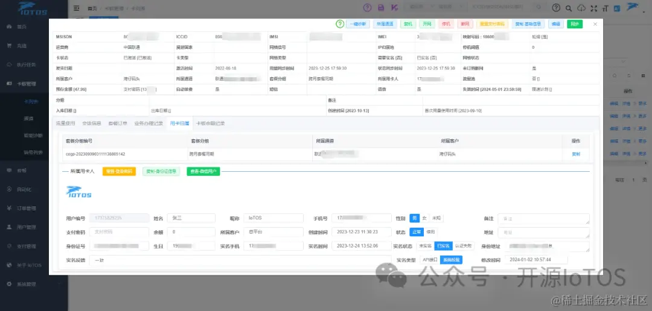Click the IoTOS logo image in user section
Viewport: 652px width, 311px height.
click(78, 192)
